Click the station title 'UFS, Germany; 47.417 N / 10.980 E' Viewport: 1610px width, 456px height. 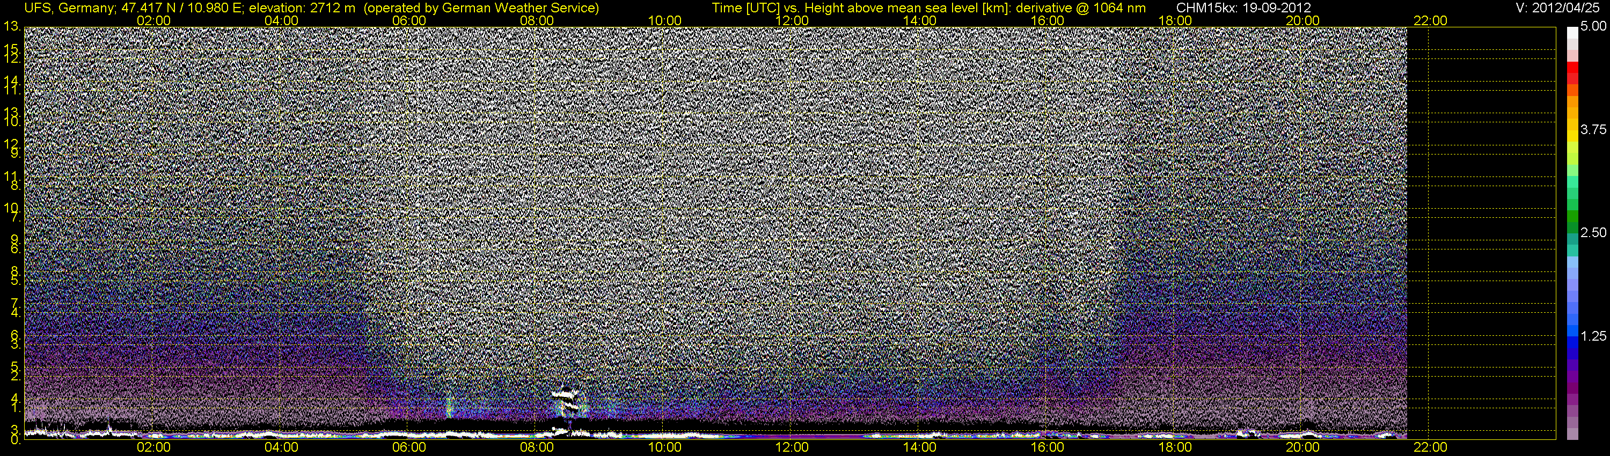(134, 8)
